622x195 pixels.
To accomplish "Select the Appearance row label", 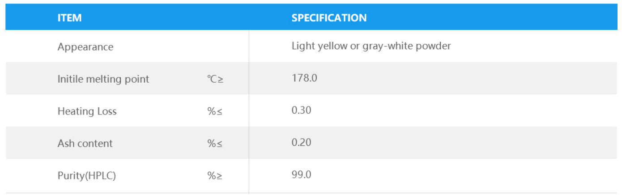I will (x=85, y=47).
